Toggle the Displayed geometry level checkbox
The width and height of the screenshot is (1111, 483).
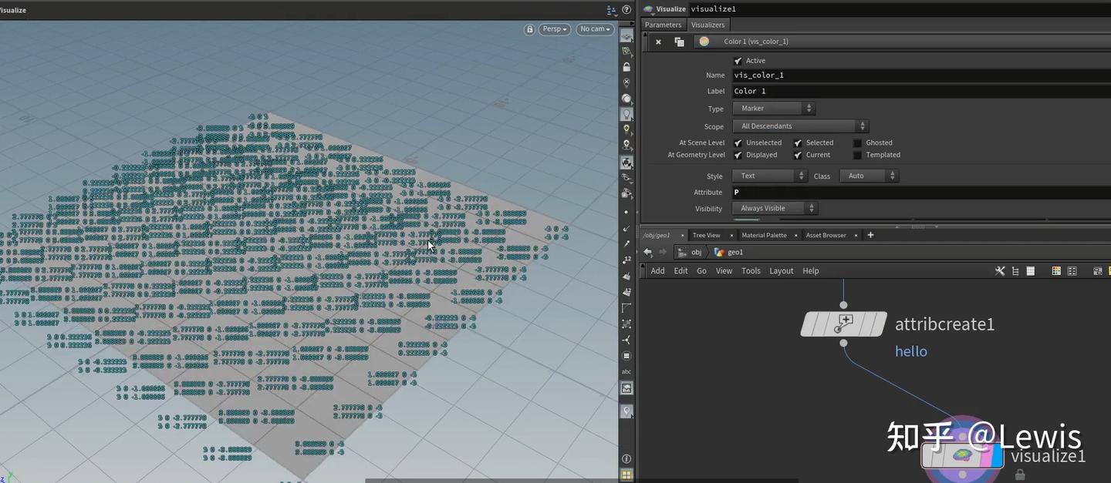[x=738, y=155]
